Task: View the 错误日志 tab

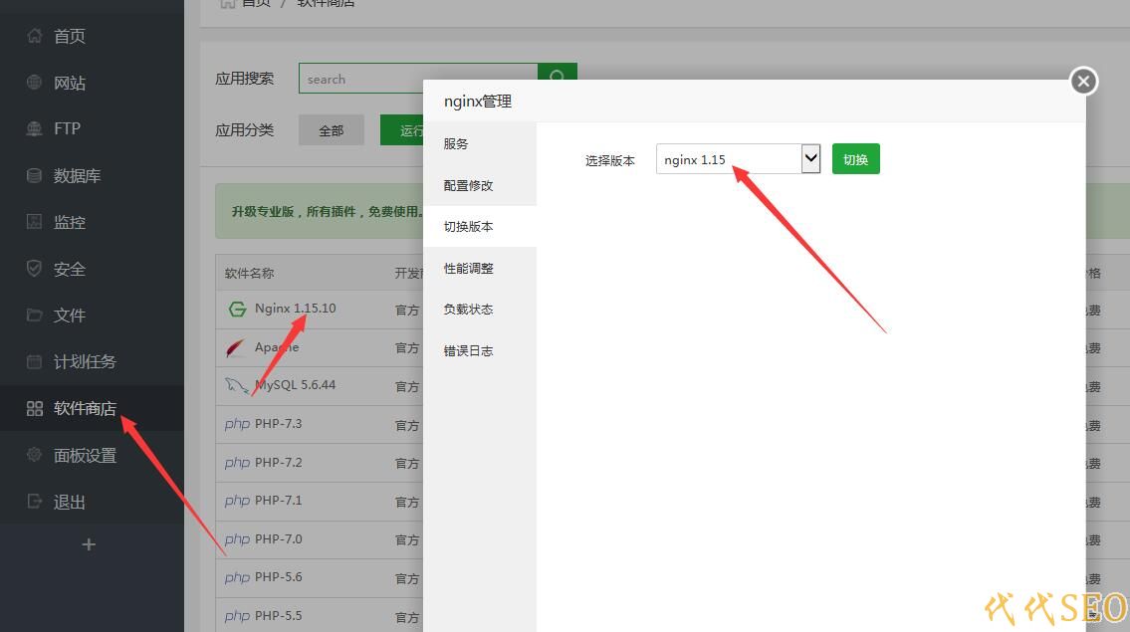Action: (x=468, y=351)
